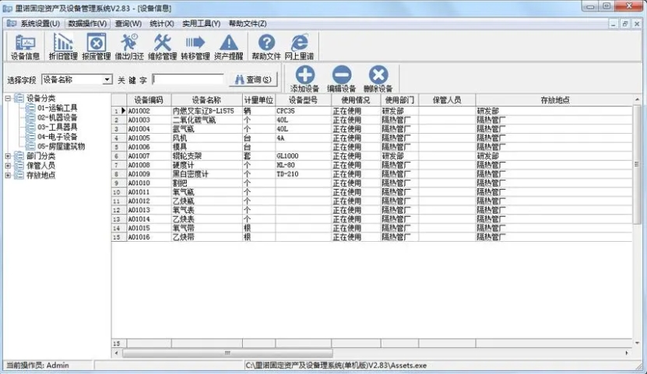
Task: Open the 查询(W) menu
Action: click(x=128, y=23)
